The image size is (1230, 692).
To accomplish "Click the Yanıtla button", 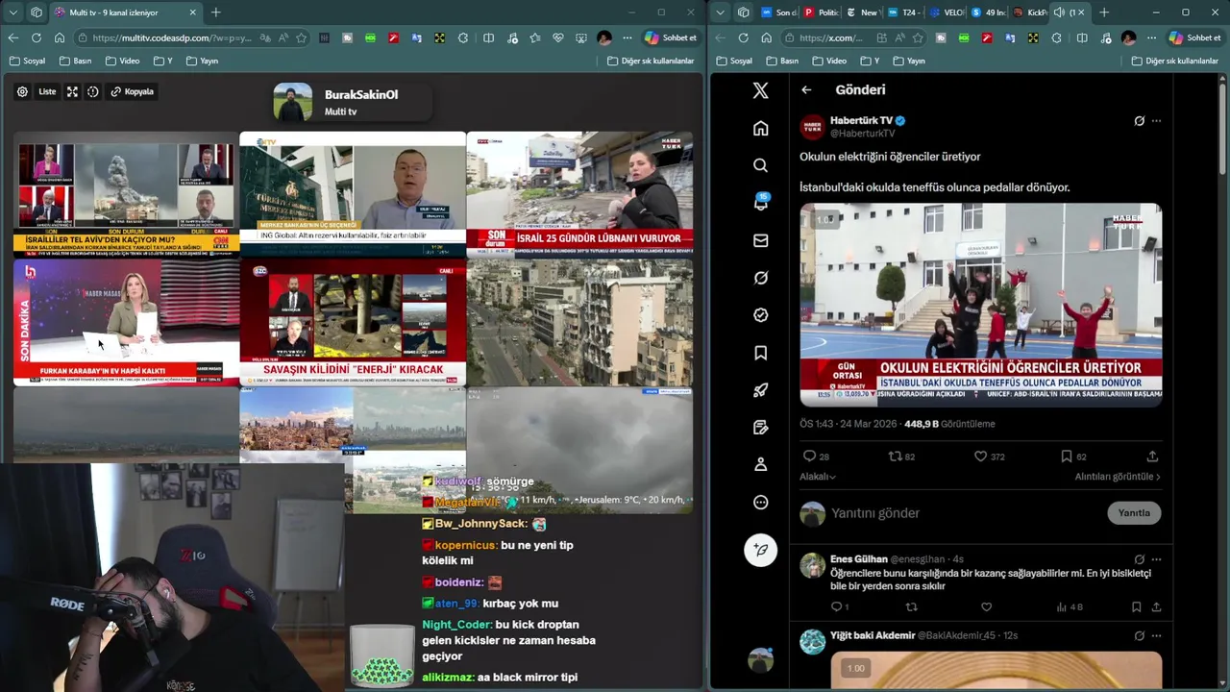I will (1134, 513).
